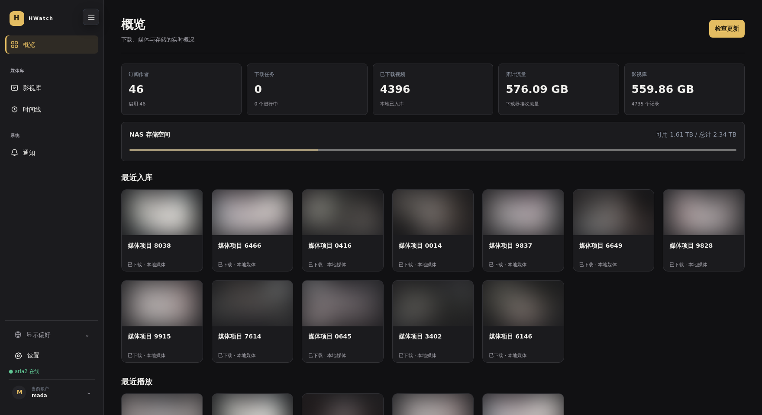The height and width of the screenshot is (415, 762).
Task: Collapse the sidebar with the hamburger button
Action: [x=91, y=17]
